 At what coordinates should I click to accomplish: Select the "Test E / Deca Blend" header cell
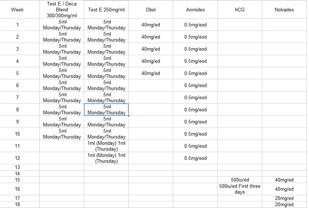(x=62, y=10)
